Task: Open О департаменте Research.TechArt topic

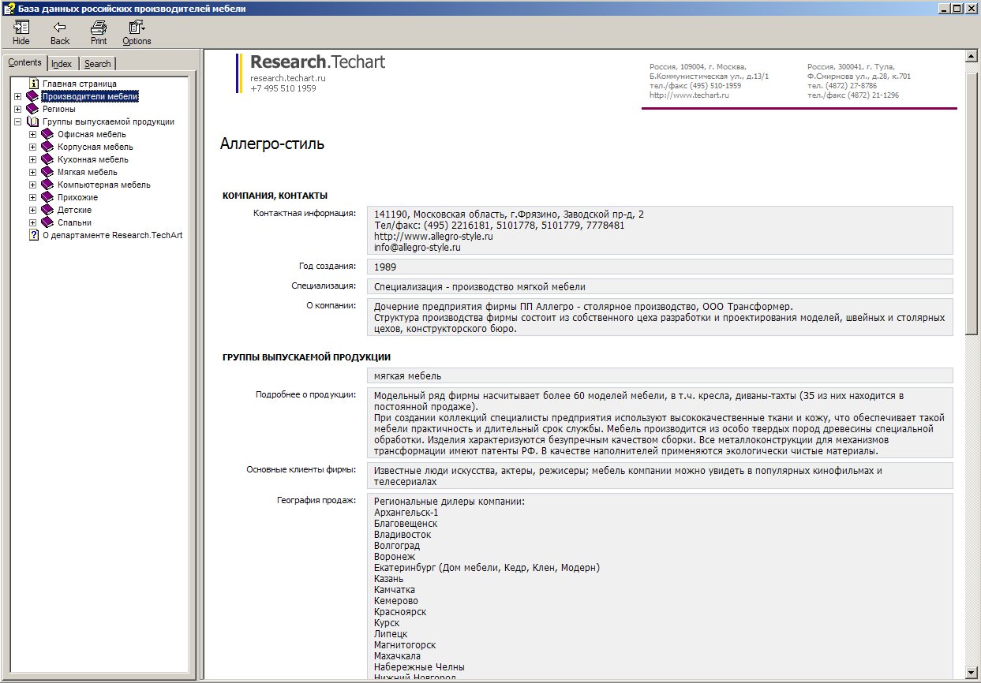Action: click(x=113, y=235)
